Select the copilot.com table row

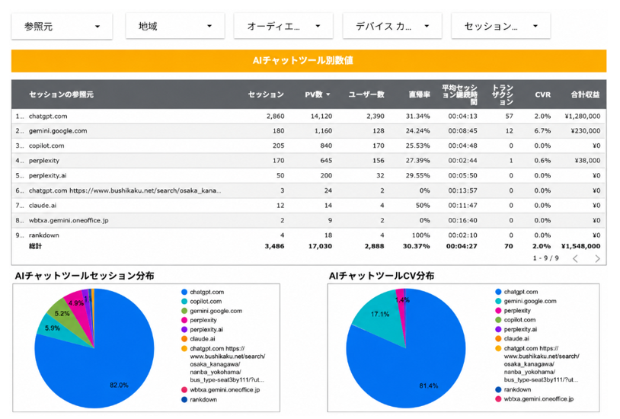(x=308, y=146)
